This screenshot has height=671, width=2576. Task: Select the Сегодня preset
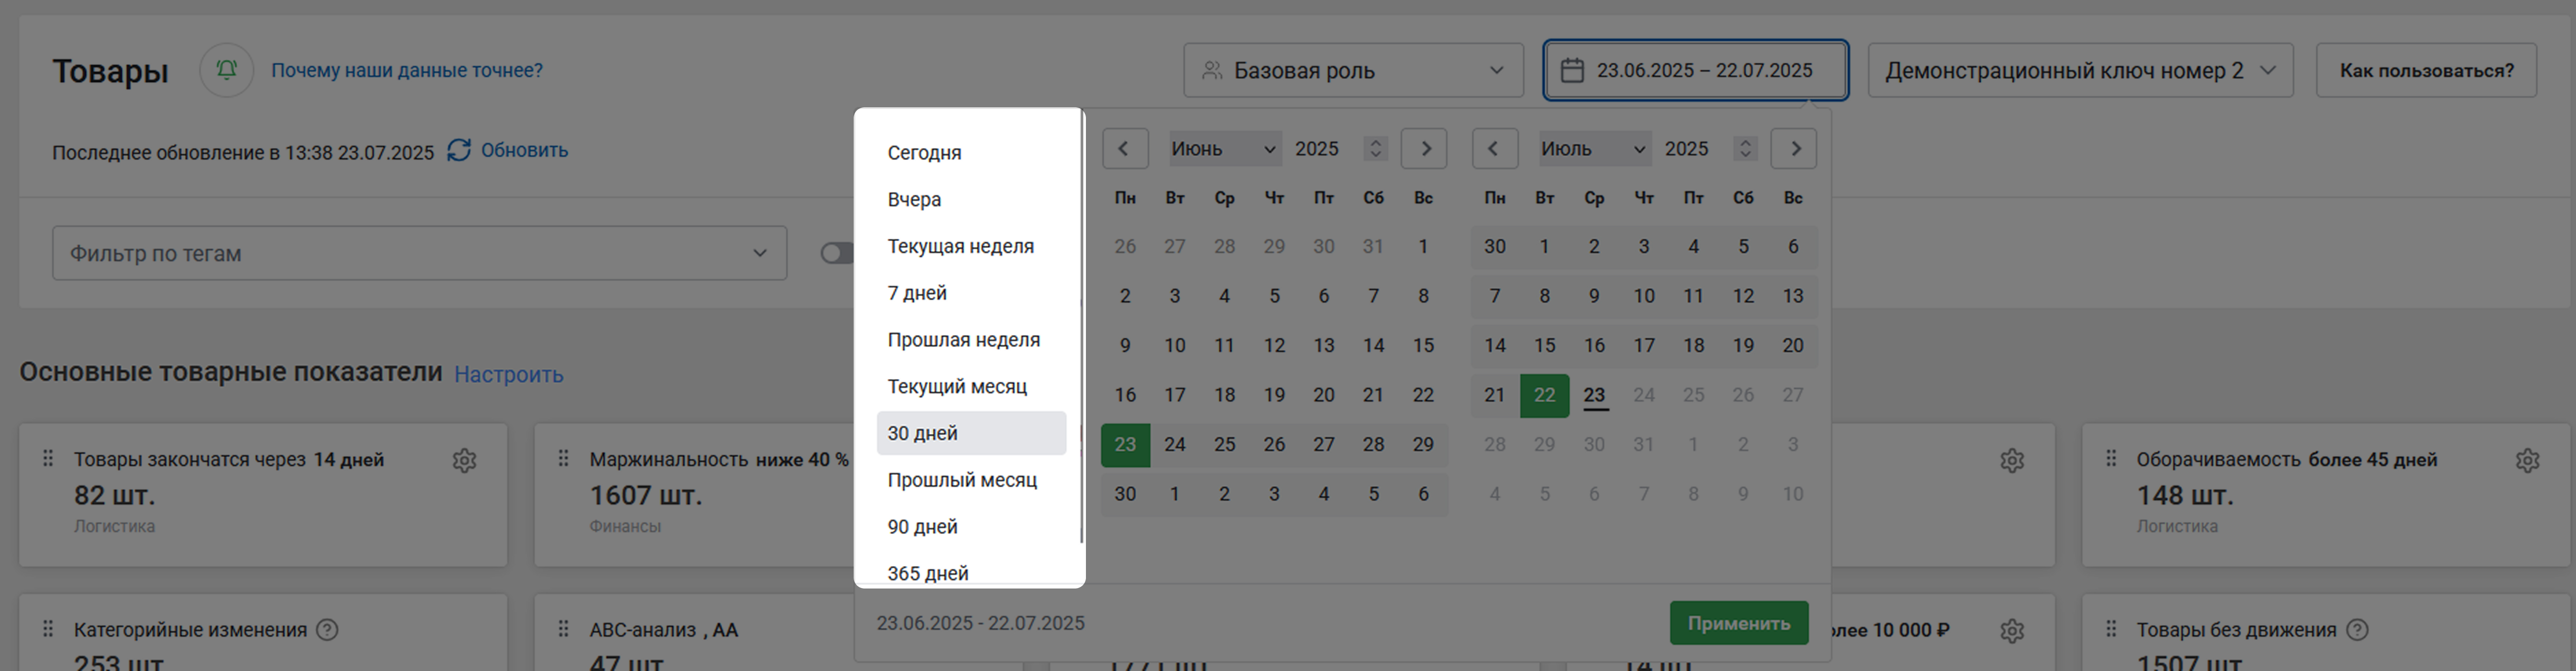click(971, 153)
